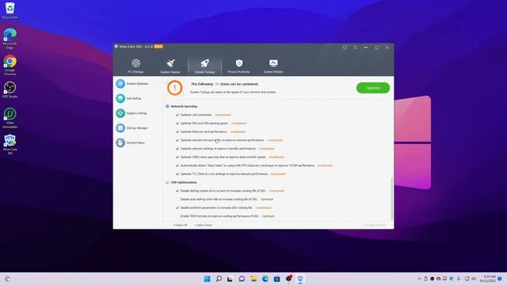Image resolution: width=507 pixels, height=285 pixels.
Task: Show hidden system tray icons
Action: [x=419, y=279]
